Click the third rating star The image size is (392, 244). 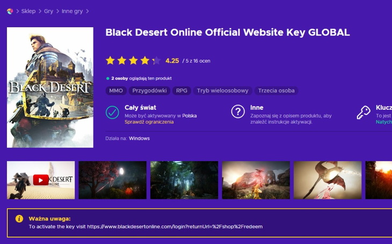[x=133, y=60]
